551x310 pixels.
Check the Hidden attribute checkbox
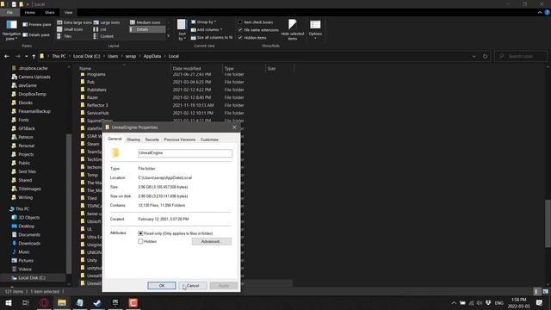(140, 241)
